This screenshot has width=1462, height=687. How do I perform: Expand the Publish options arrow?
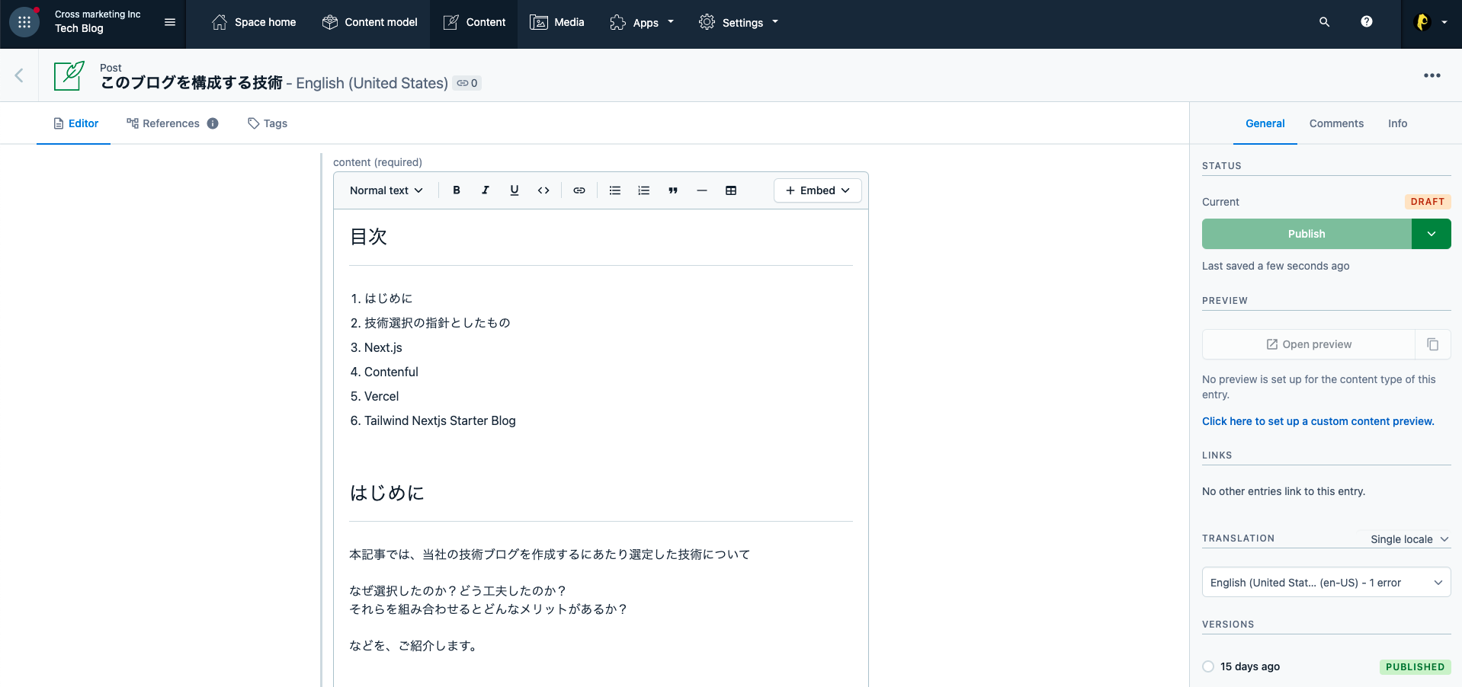click(1432, 234)
